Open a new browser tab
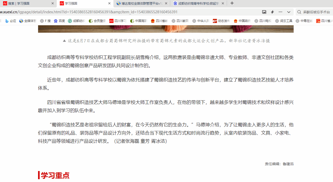The height and width of the screenshot is (182, 333). pos(232,3)
